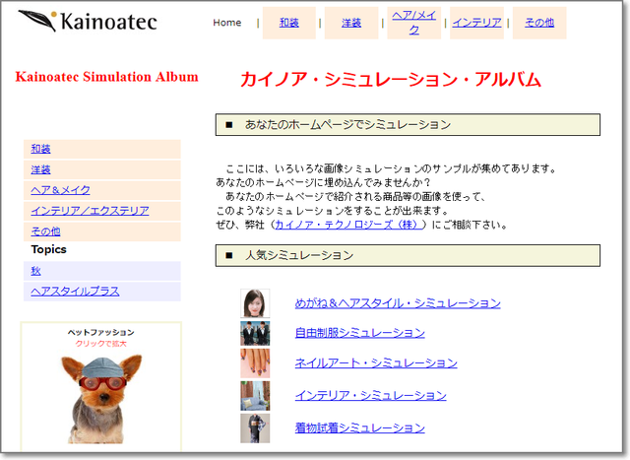Click the 秋 topic link in sidebar

(x=36, y=271)
